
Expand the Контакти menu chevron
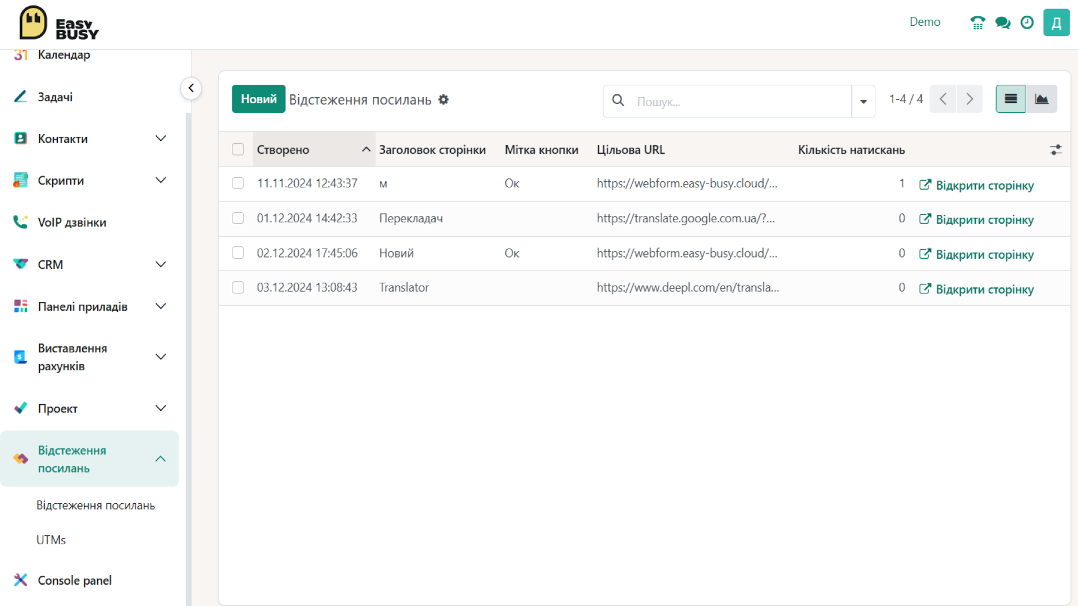[161, 139]
